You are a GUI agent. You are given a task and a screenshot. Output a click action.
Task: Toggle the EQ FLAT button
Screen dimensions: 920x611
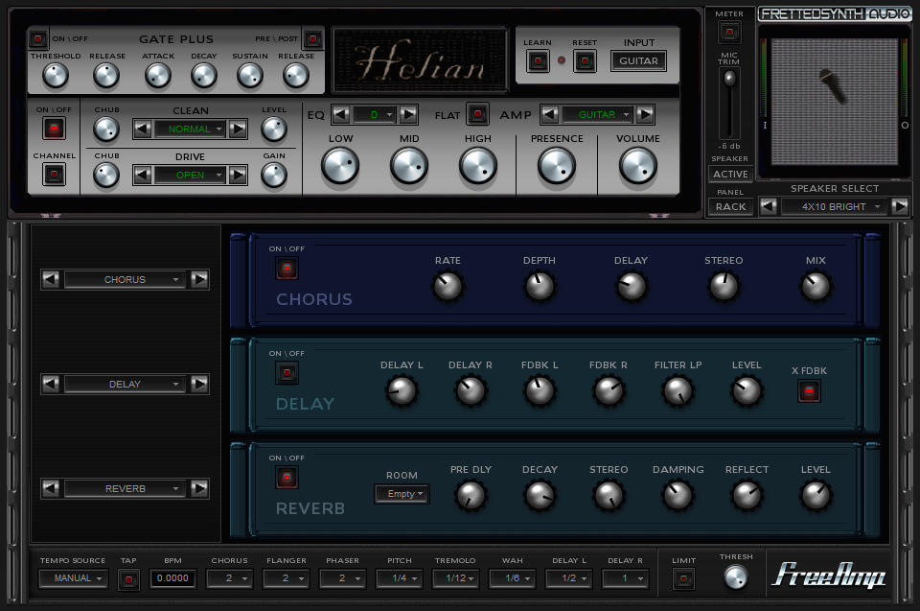(x=477, y=114)
